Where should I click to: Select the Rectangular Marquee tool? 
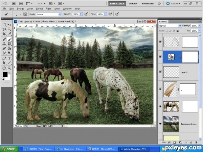(4, 25)
